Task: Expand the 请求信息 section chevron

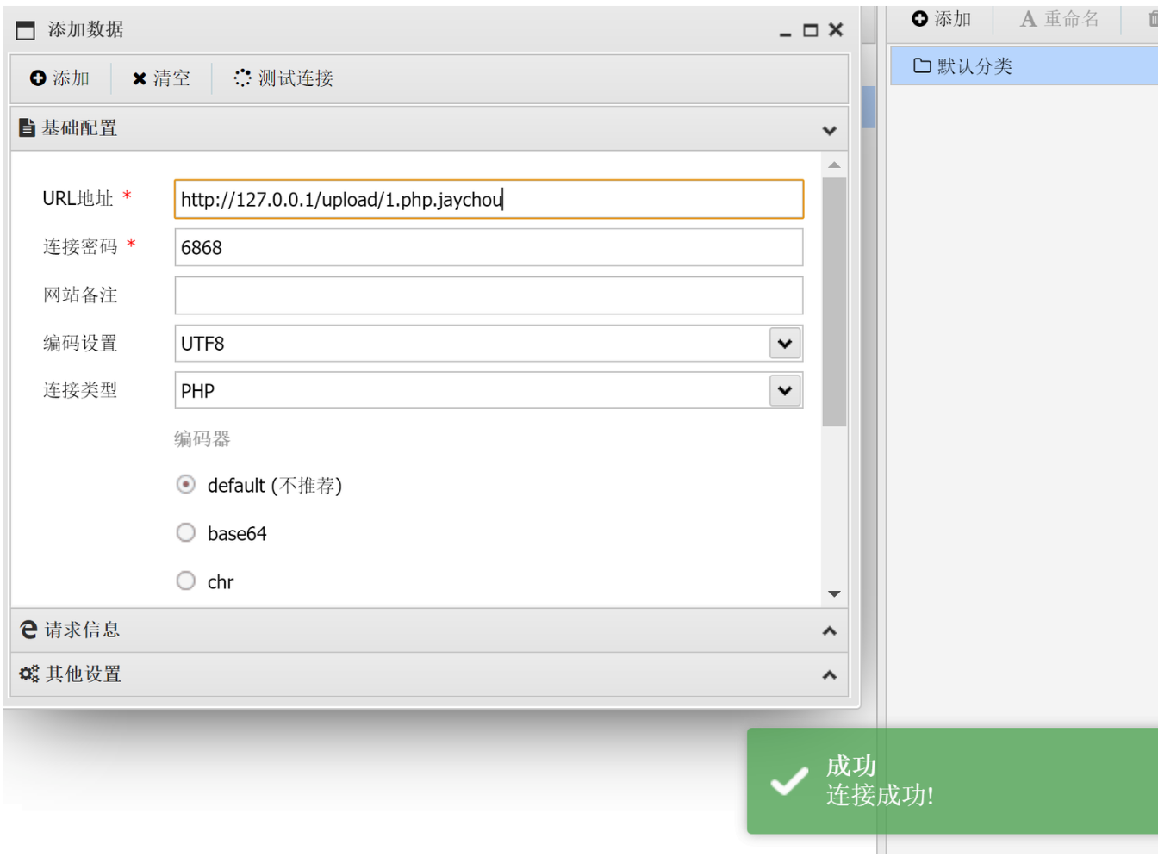Action: point(829,631)
